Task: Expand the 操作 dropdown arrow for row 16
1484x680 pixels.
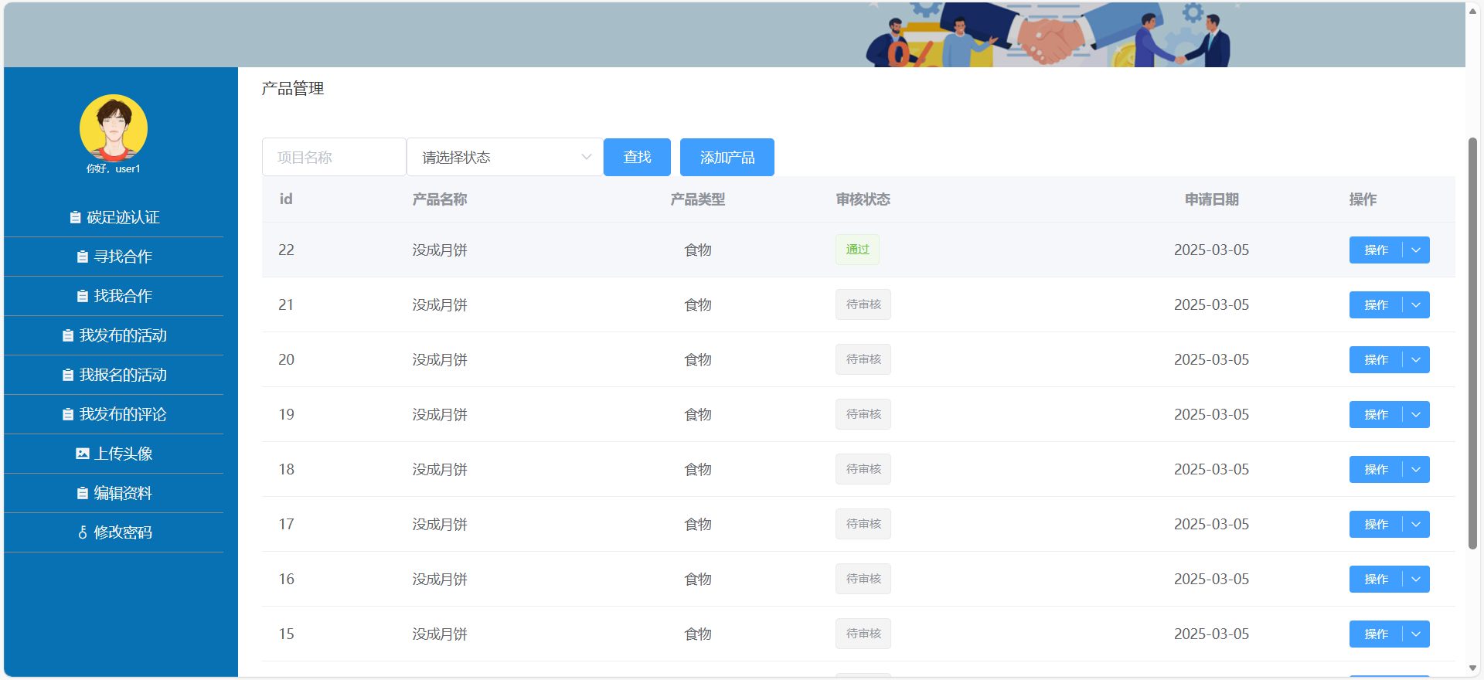Action: [x=1416, y=580]
